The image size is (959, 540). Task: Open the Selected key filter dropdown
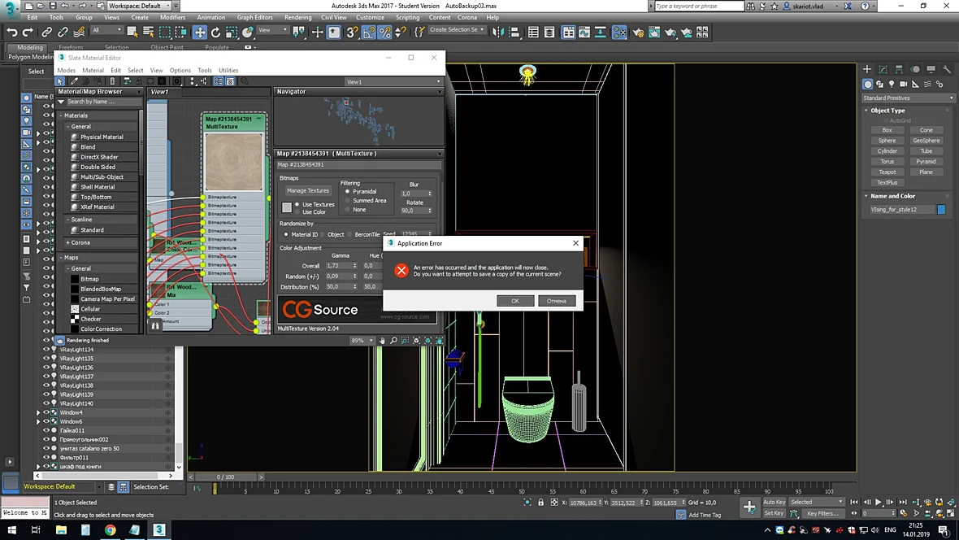click(816, 502)
